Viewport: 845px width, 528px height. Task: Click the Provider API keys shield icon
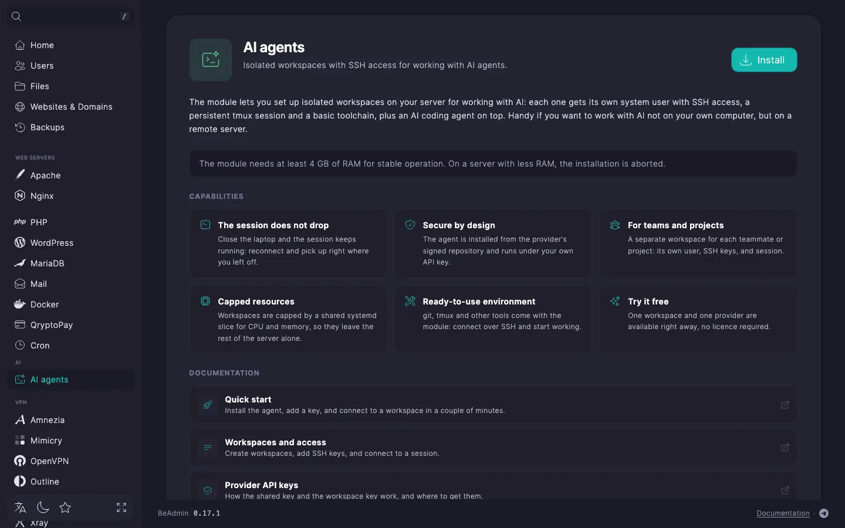pyautogui.click(x=208, y=490)
